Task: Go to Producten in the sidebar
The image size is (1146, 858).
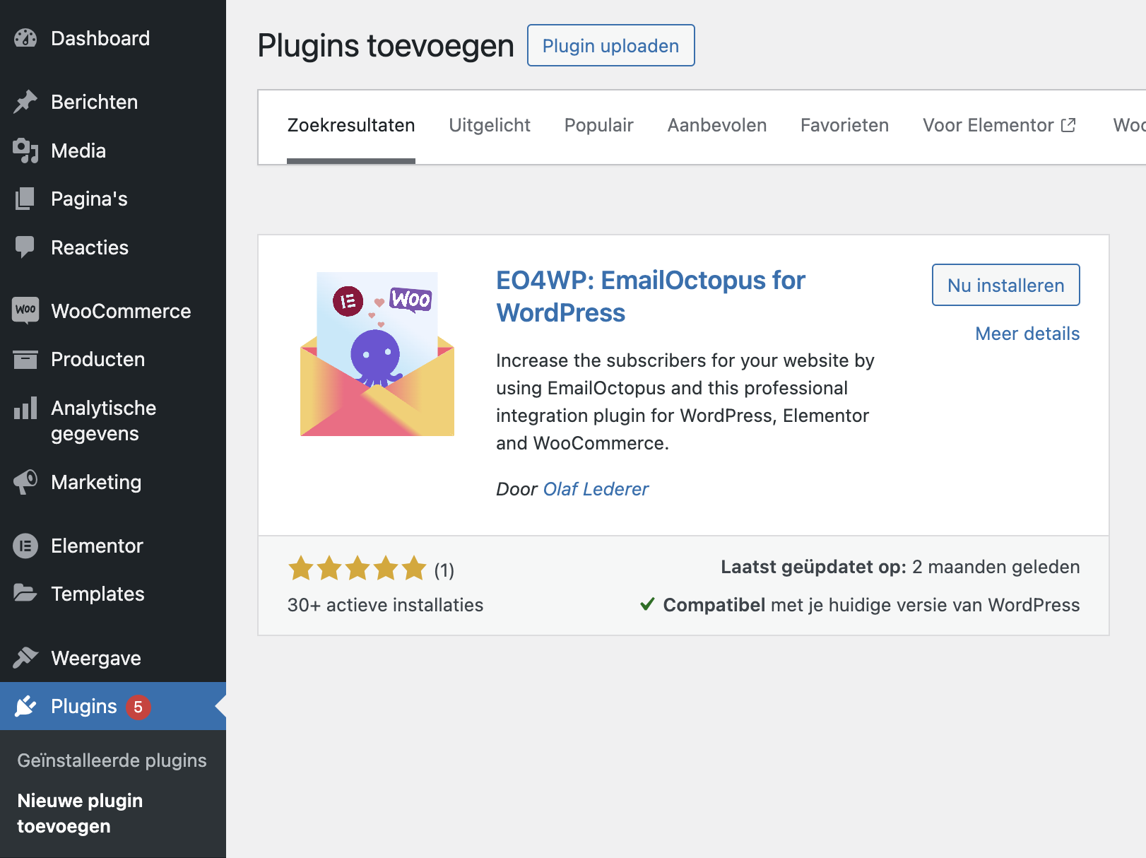Action: click(x=113, y=359)
